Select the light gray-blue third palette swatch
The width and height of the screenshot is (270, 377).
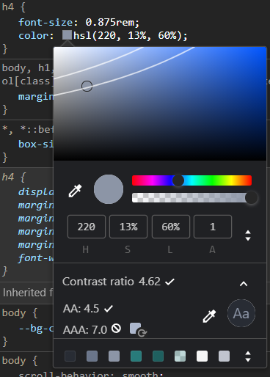coord(114,356)
